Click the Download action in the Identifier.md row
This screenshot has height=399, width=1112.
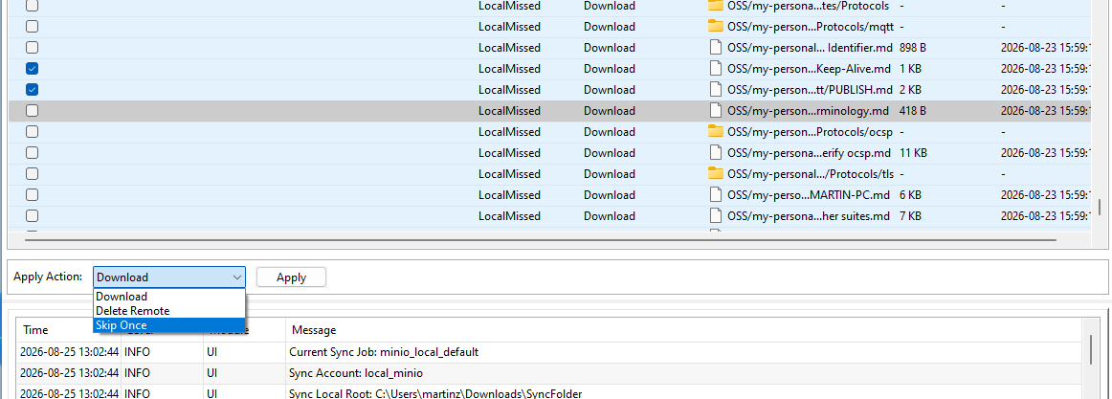tap(610, 48)
